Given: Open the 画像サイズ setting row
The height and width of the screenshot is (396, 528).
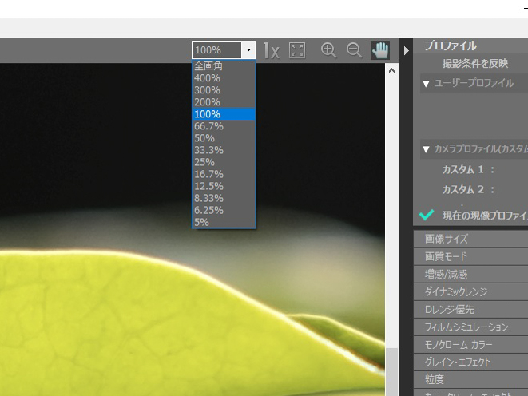Looking at the screenshot, I should click(x=470, y=239).
